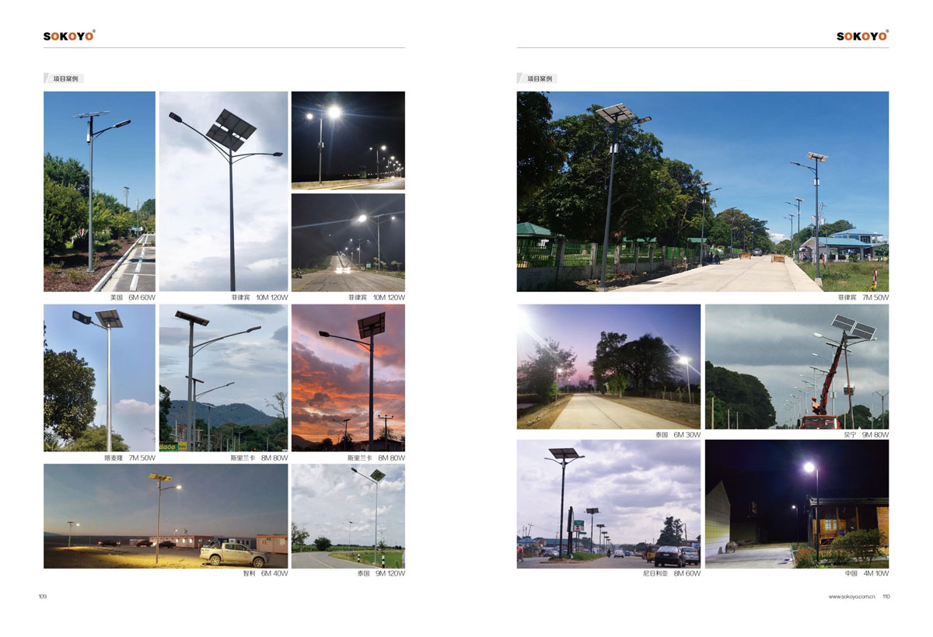Screen dimensions: 933x637
Task: Select the 泰国 6M 30W dusk road photo
Action: 608,366
